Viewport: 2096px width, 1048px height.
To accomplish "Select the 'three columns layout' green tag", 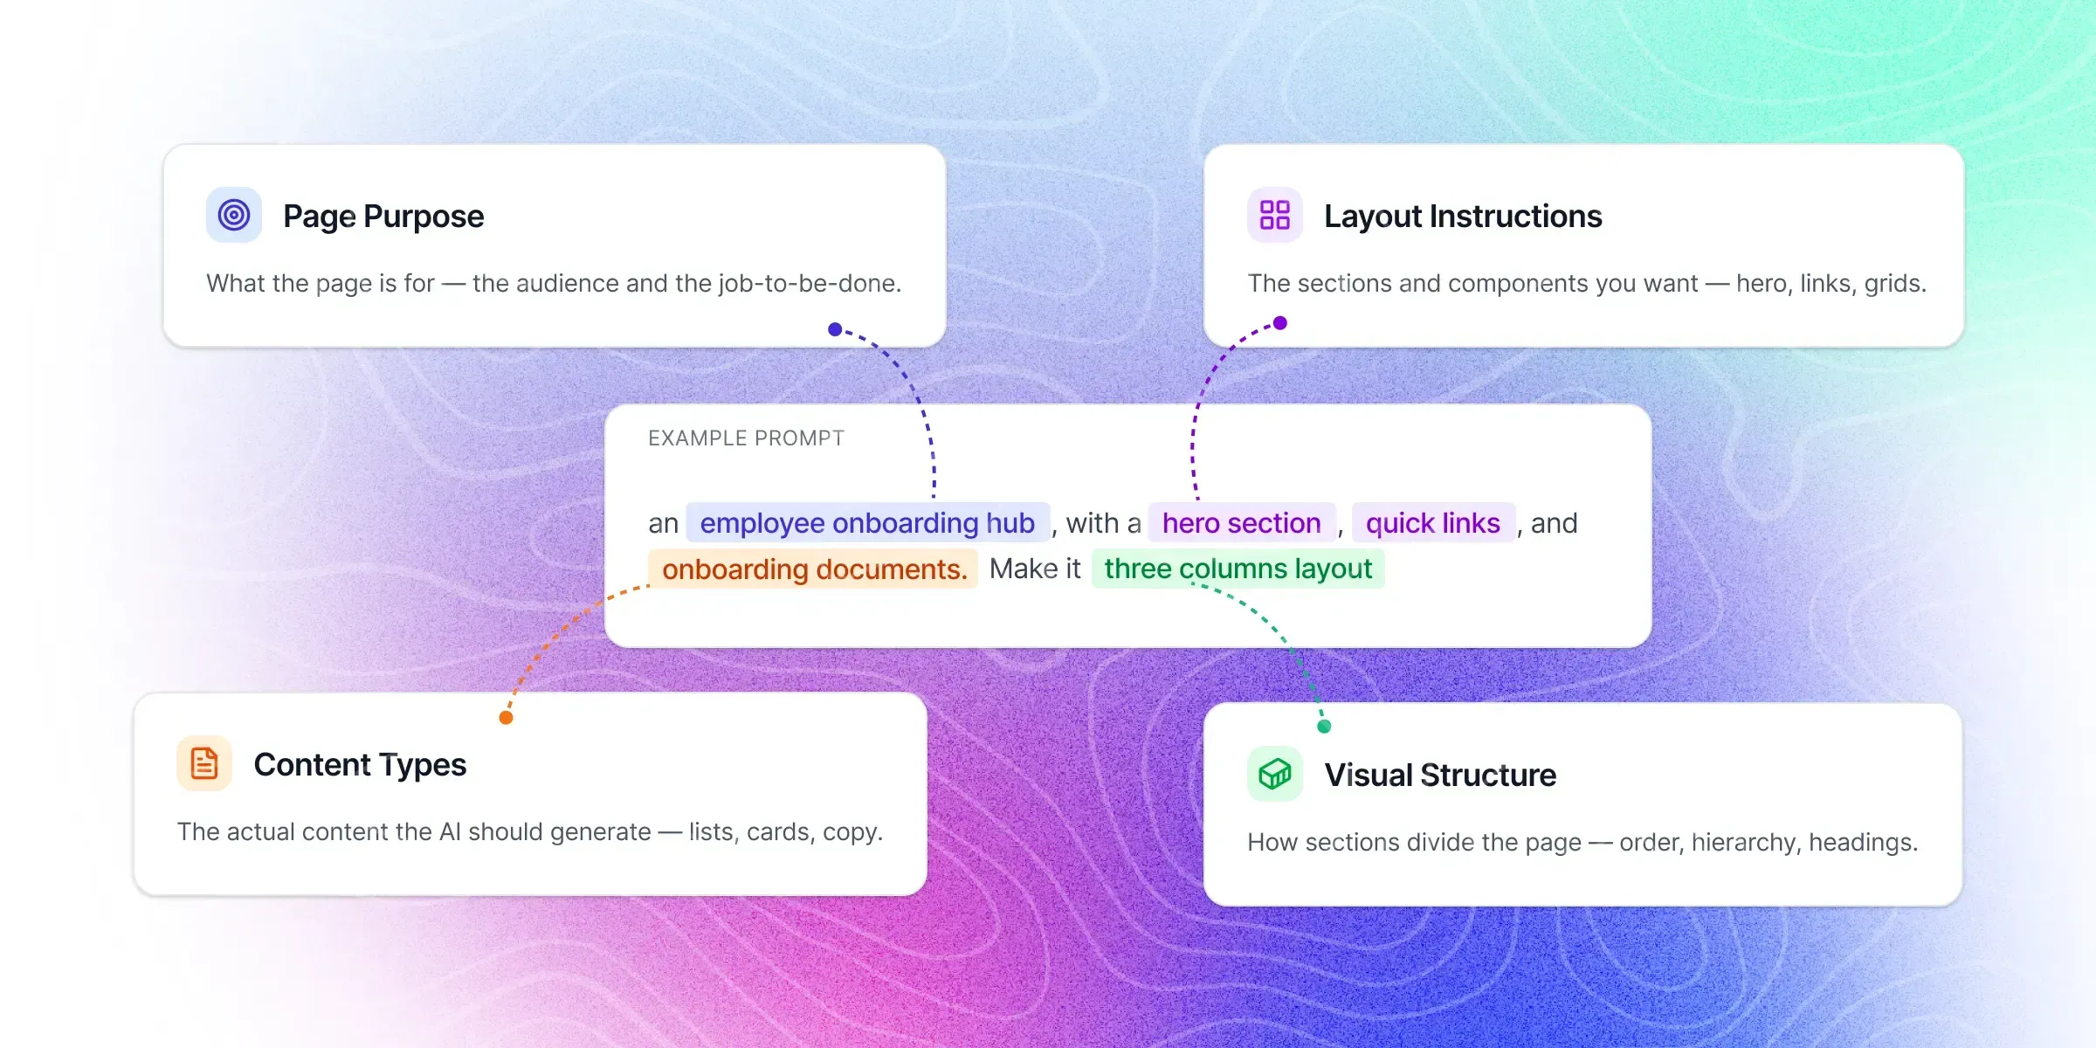I will (1238, 569).
